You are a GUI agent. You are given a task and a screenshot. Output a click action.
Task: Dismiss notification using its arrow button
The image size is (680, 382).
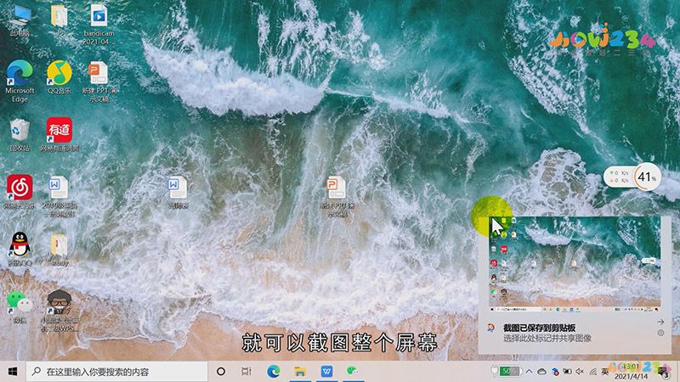[660, 323]
